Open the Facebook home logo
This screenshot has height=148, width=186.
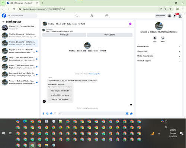coord(4,16)
